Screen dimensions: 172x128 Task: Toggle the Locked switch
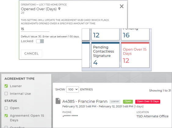pyautogui.click(x=40, y=41)
